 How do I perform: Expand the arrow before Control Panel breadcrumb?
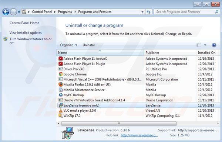29,12
